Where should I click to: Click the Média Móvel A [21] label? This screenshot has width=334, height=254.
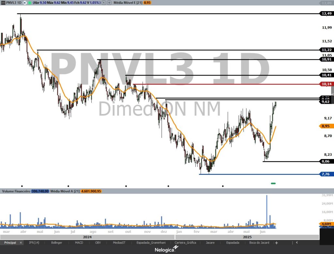tap(65, 191)
